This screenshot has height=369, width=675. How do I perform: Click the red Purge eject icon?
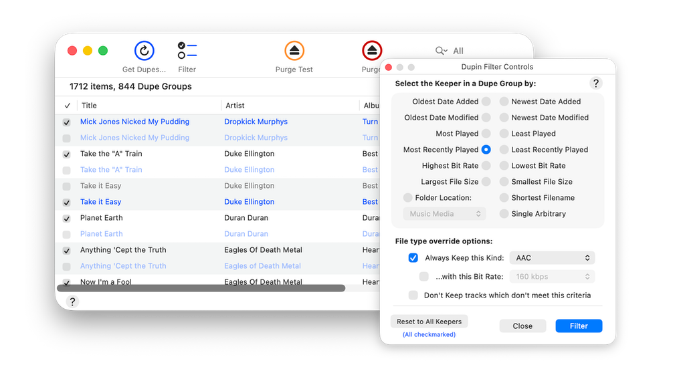point(371,51)
